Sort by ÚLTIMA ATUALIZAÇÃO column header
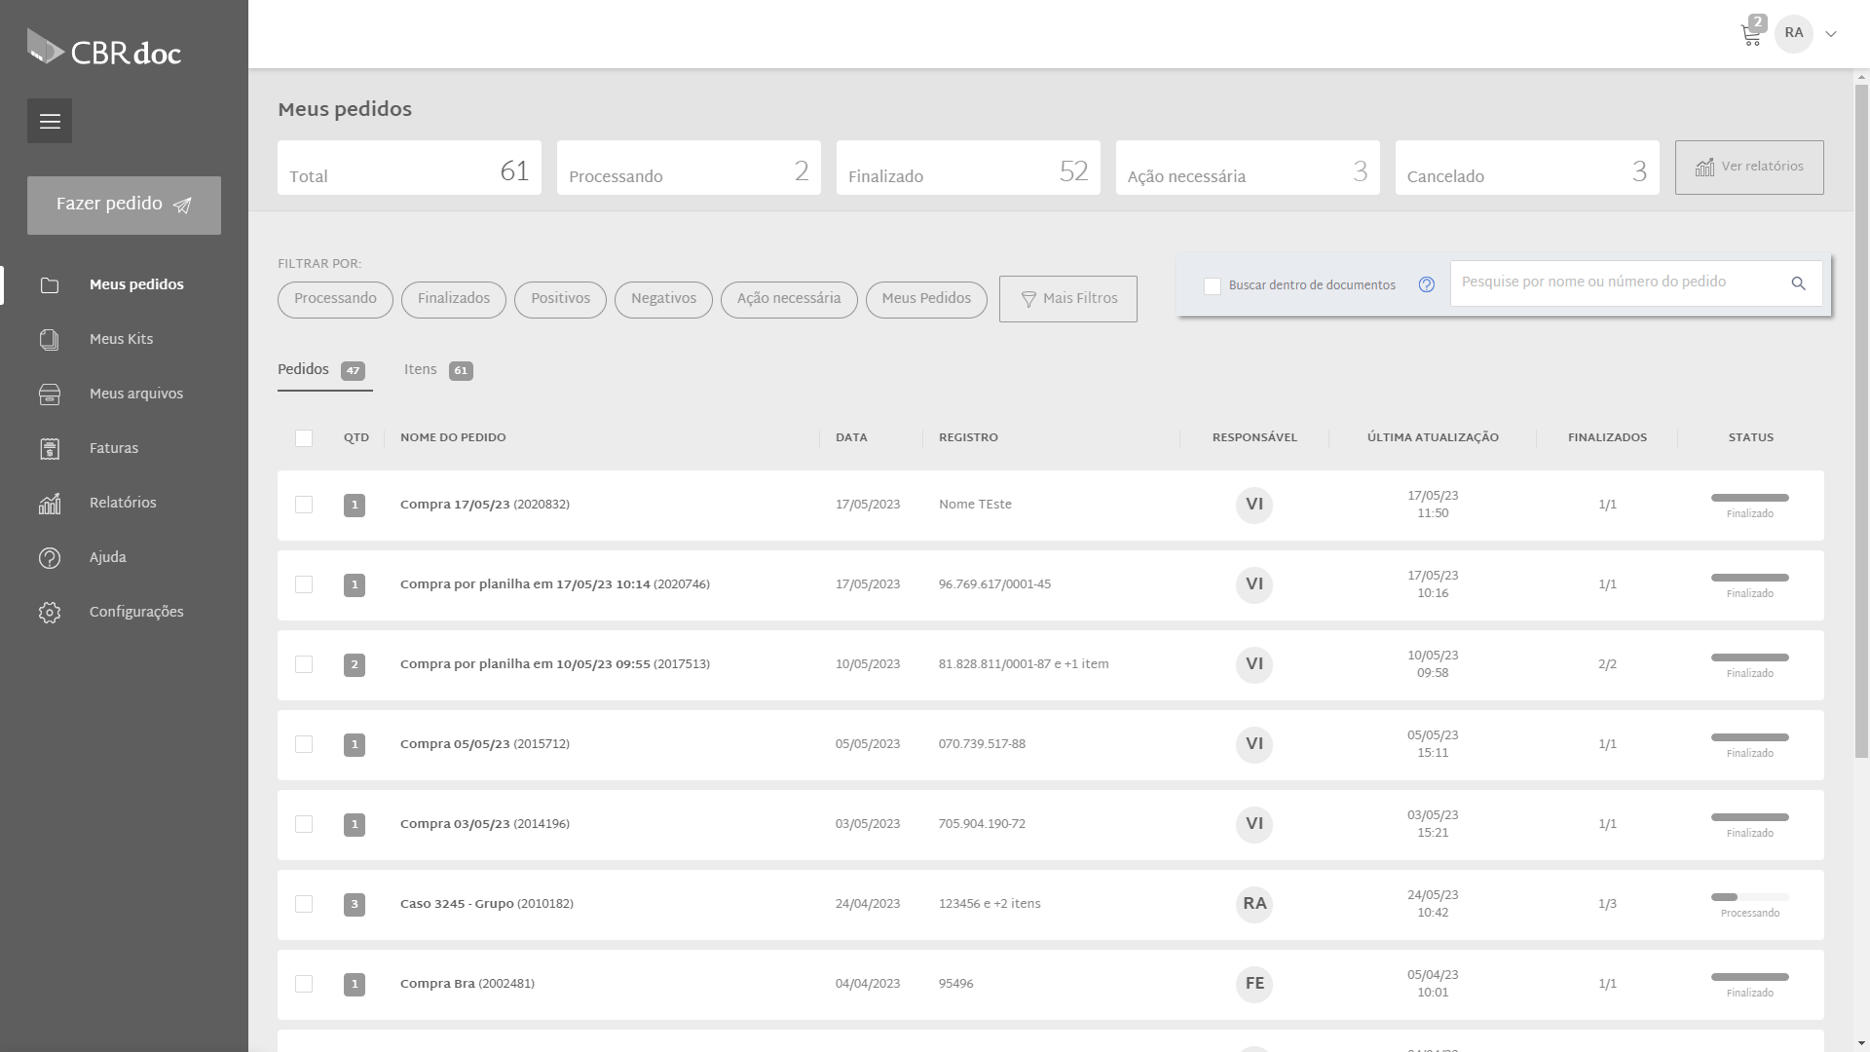Image resolution: width=1870 pixels, height=1052 pixels. (1433, 438)
